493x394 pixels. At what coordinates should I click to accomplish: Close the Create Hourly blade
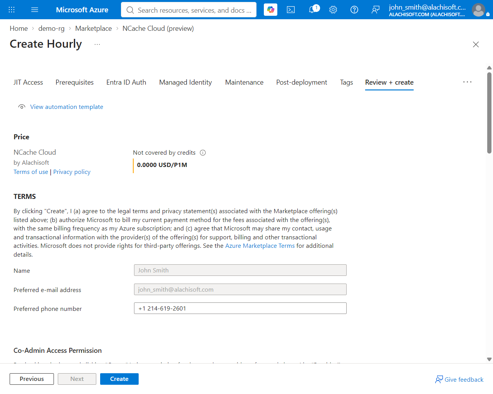(476, 44)
